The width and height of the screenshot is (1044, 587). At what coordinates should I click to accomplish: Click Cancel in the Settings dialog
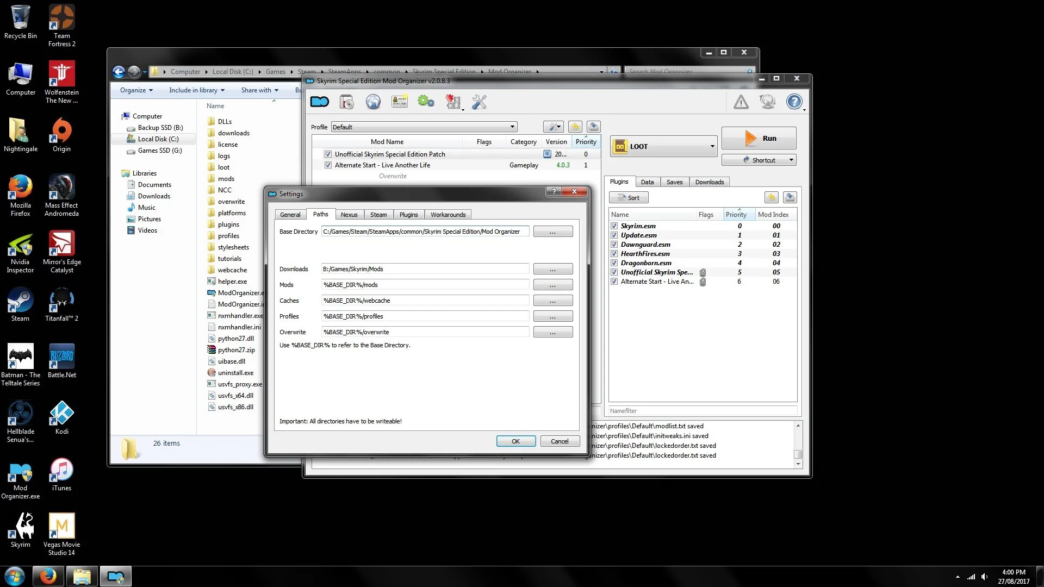coord(560,441)
